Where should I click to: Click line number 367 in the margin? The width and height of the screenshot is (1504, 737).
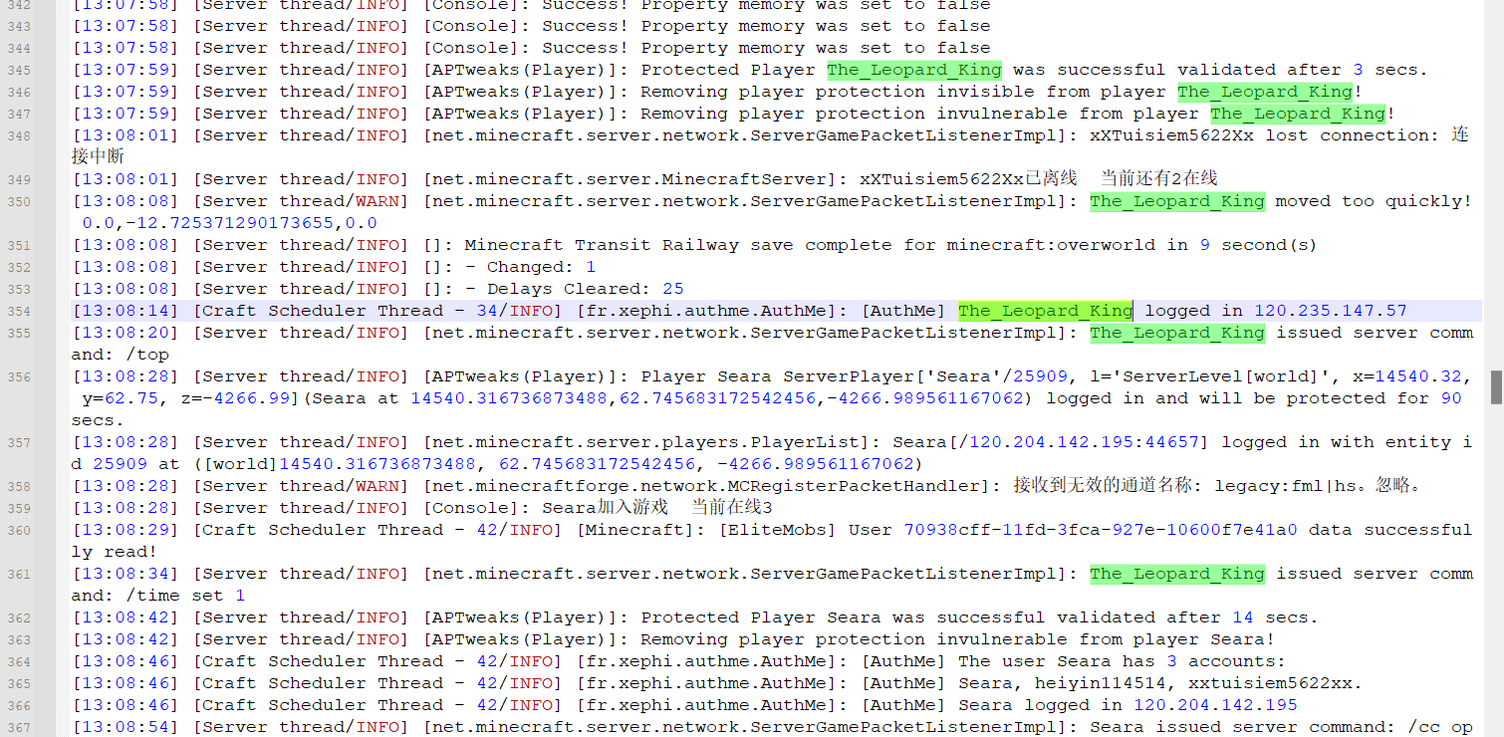tap(19, 728)
